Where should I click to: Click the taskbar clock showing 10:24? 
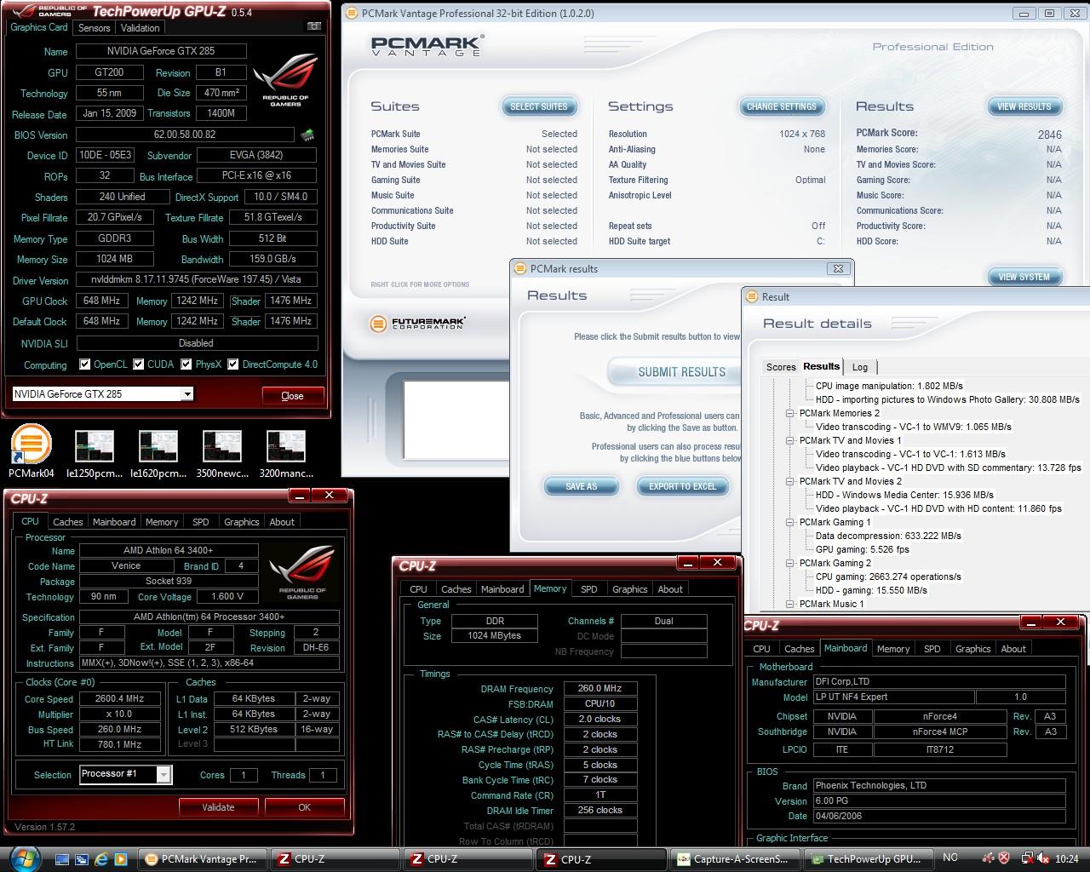[1067, 859]
